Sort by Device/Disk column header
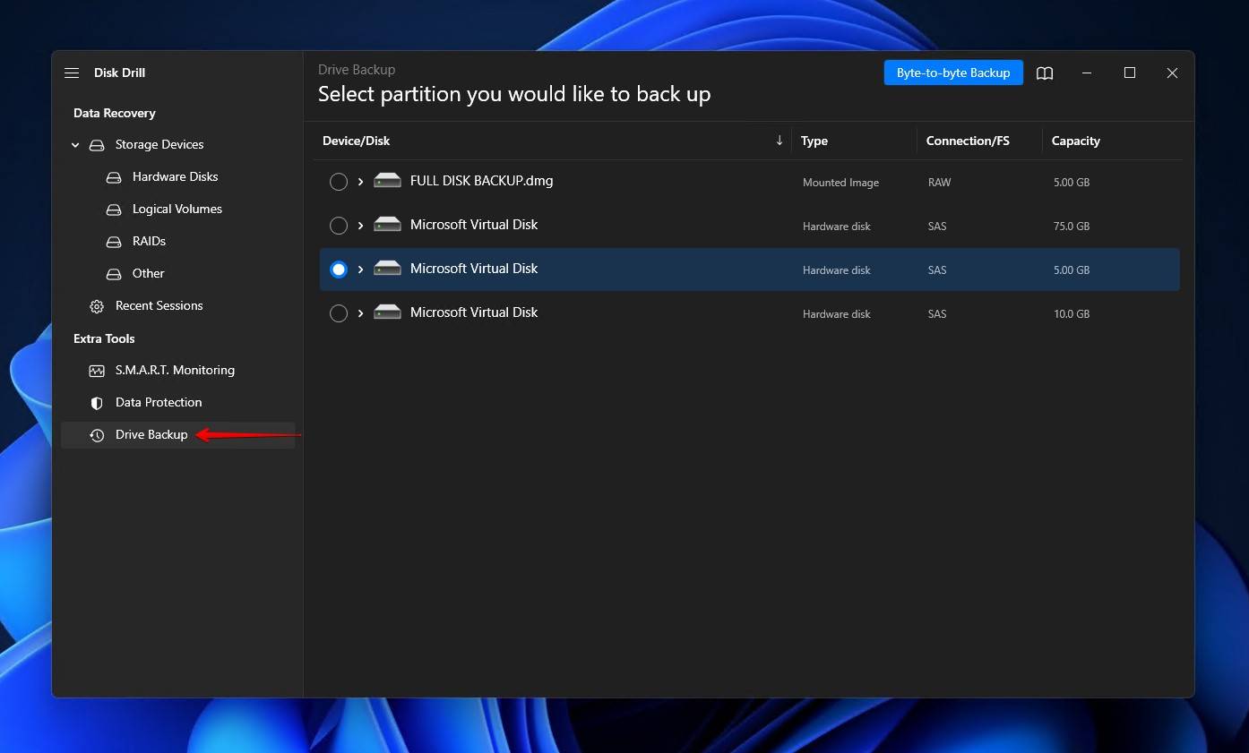Viewport: 1249px width, 753px height. point(357,141)
